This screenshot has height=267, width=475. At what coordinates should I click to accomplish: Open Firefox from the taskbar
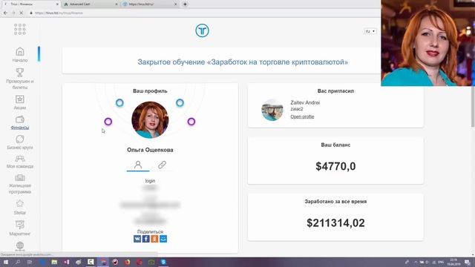[x=127, y=262]
